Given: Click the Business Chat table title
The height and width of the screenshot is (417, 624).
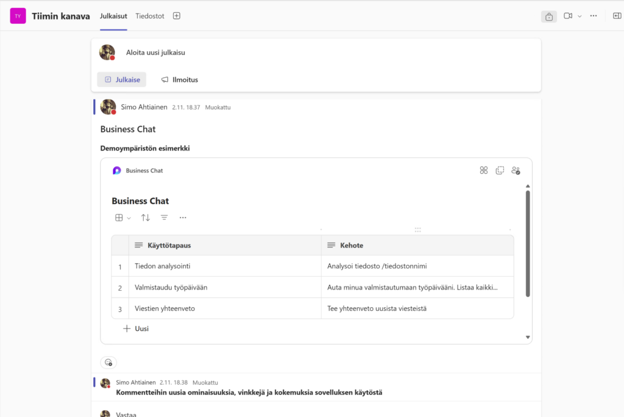Looking at the screenshot, I should click(x=140, y=201).
